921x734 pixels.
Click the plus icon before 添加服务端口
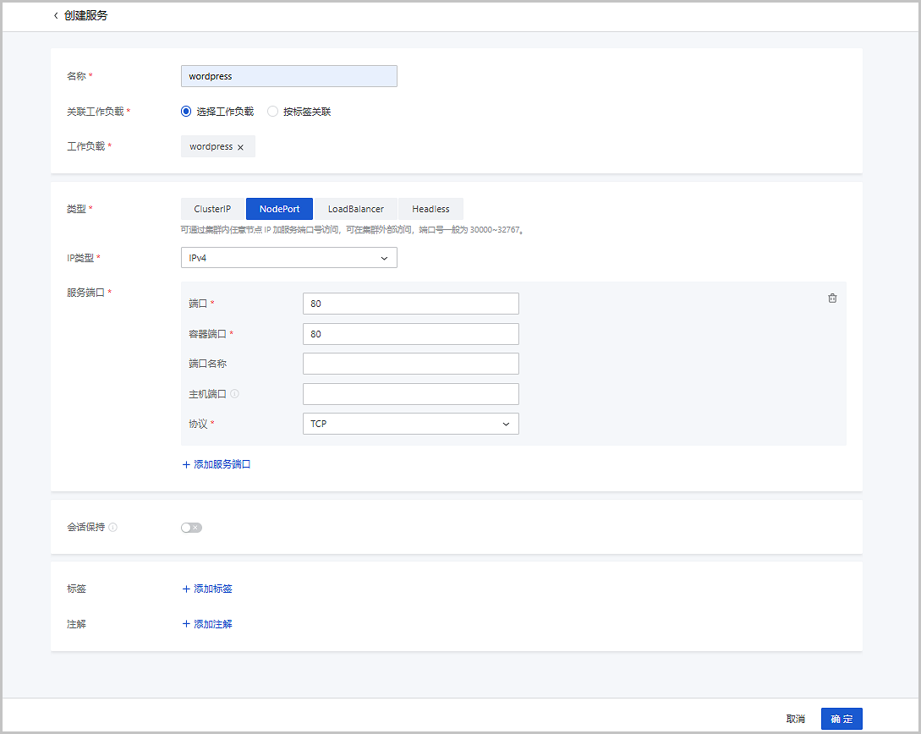coord(185,465)
